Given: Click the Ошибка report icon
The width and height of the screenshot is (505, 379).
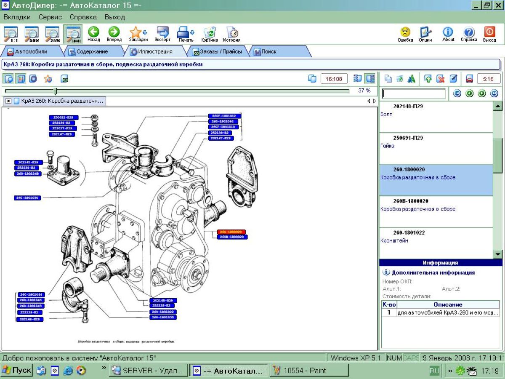Looking at the screenshot, I should 405,34.
